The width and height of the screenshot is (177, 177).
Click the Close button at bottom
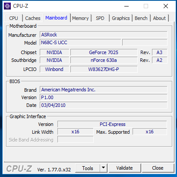(x=158, y=168)
